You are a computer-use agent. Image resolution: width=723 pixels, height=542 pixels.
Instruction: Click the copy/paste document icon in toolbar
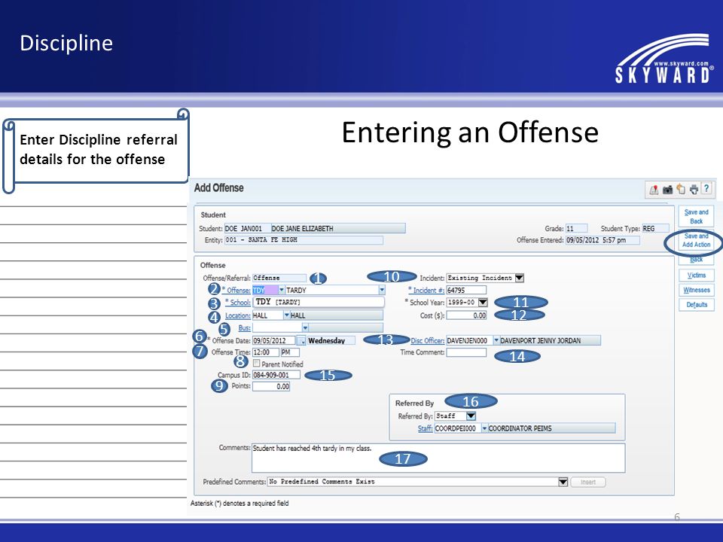tap(681, 189)
